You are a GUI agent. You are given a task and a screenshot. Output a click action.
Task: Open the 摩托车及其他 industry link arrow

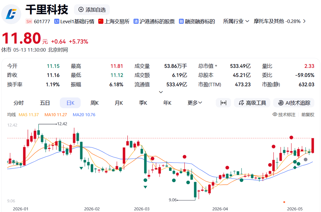click(304, 21)
